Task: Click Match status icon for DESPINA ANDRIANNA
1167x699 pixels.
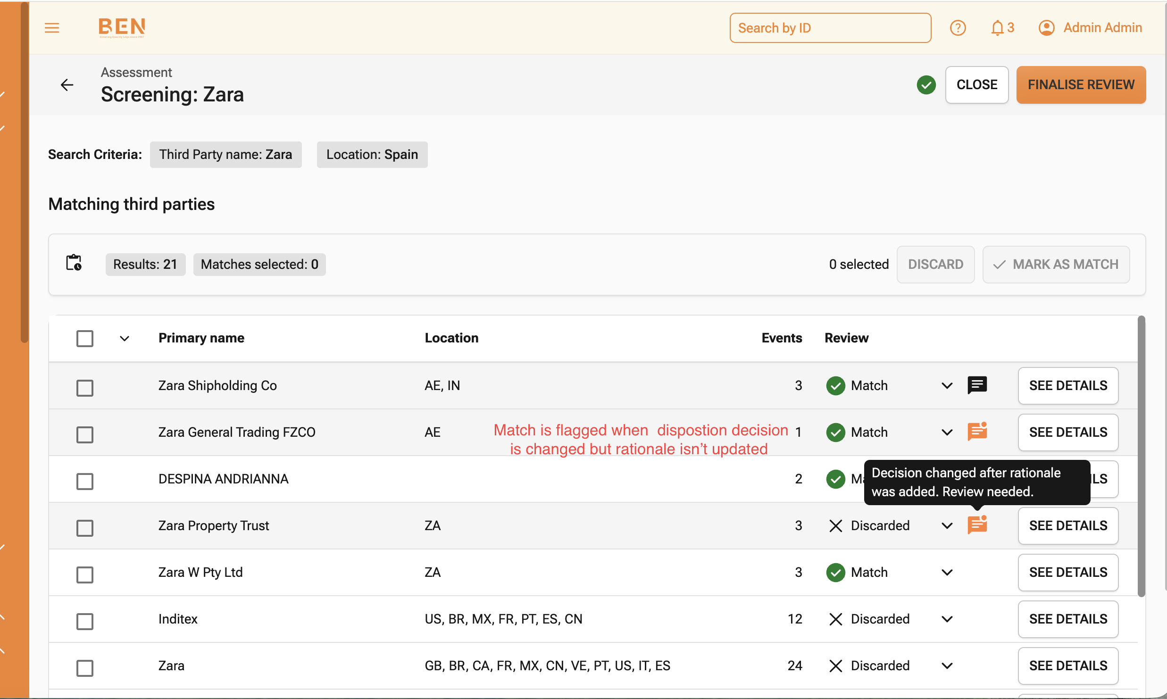Action: tap(835, 479)
